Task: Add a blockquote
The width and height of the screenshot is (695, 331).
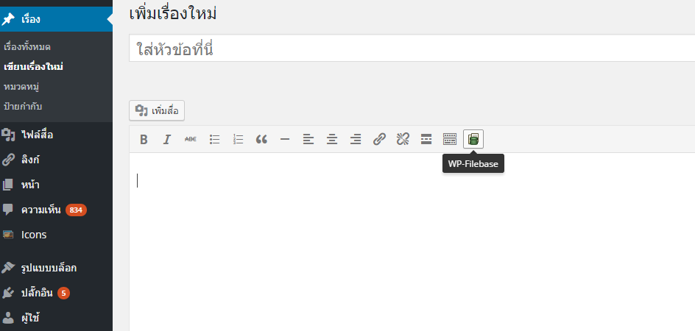Action: 261,140
